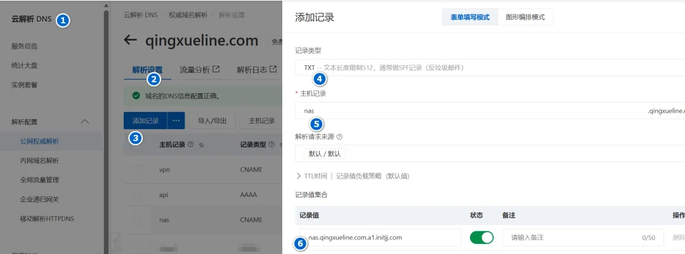Expand the TTL时间 and 记录值负载策略 section
Image resolution: width=685 pixels, height=254 pixels.
(x=353, y=176)
